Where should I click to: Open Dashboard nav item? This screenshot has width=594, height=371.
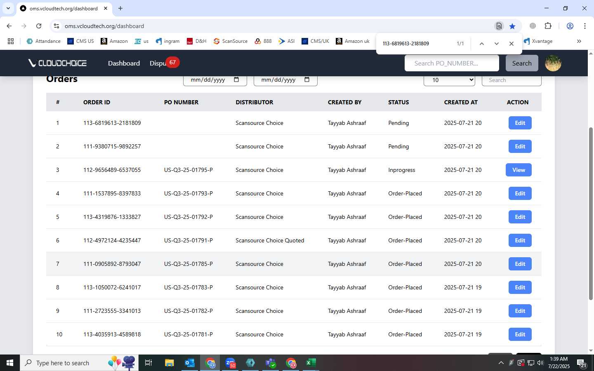pyautogui.click(x=124, y=63)
